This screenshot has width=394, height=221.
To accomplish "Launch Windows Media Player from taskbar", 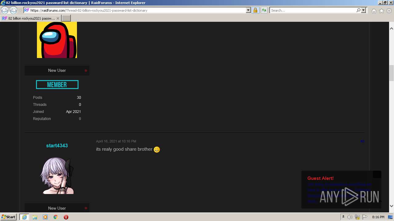I will [45, 217].
